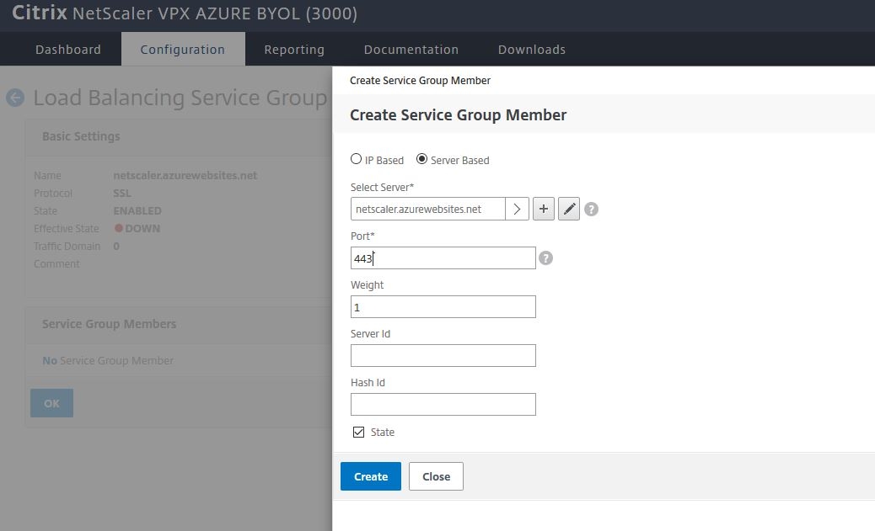
Task: Select the Server Based radio button
Action: (x=421, y=159)
